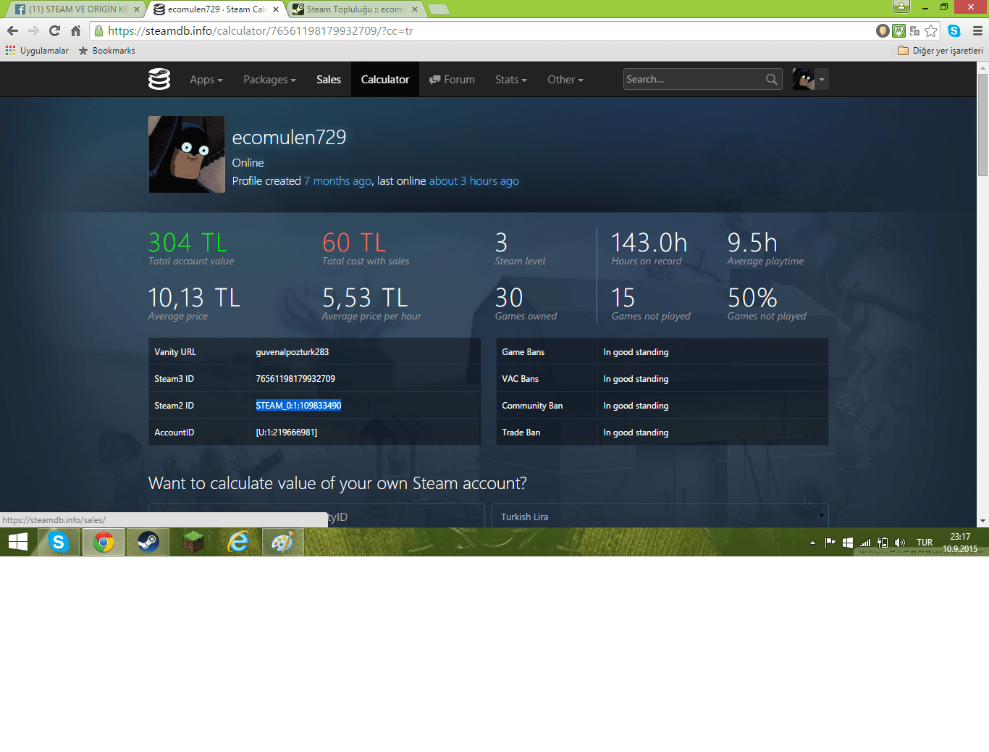Open the Calculator section in navigation
The width and height of the screenshot is (989, 752).
click(x=384, y=79)
